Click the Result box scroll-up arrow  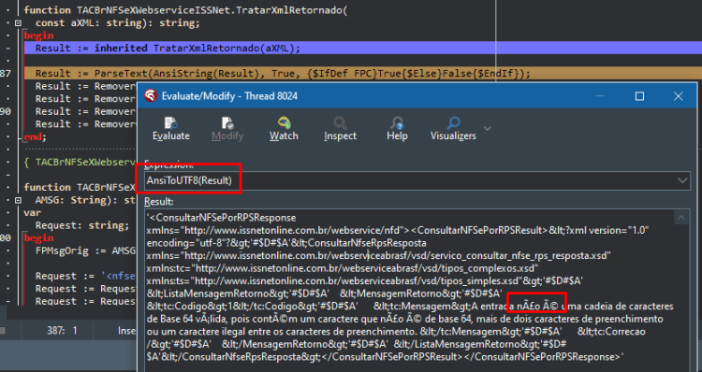point(681,218)
